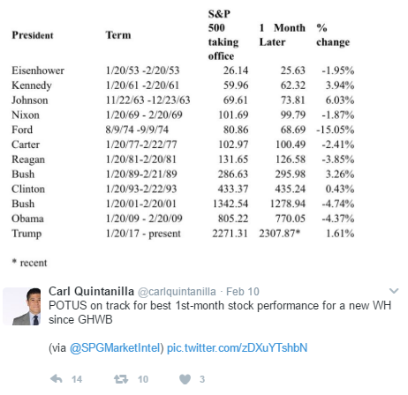Open the Feb 10 tweet timestamp

click(243, 292)
